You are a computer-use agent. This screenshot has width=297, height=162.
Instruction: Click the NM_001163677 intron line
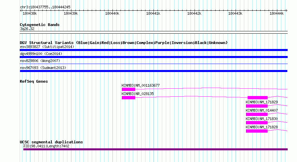click(211, 88)
